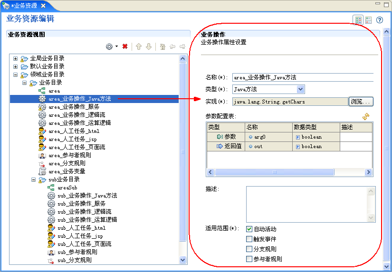
Task: Select area_业务操作_服务 in the tree
Action: click(x=74, y=107)
